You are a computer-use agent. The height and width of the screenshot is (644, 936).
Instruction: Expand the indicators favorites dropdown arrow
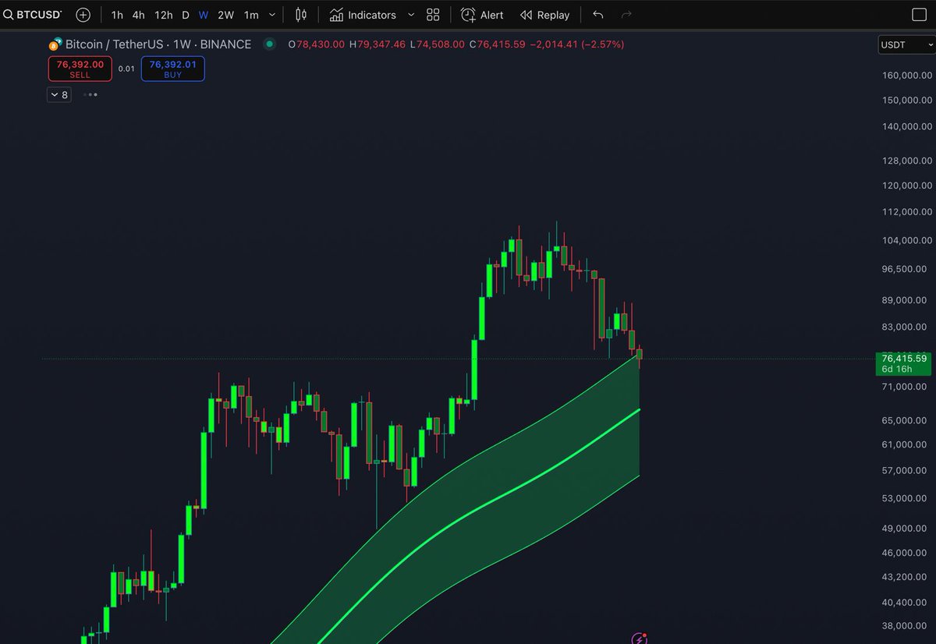pos(411,15)
